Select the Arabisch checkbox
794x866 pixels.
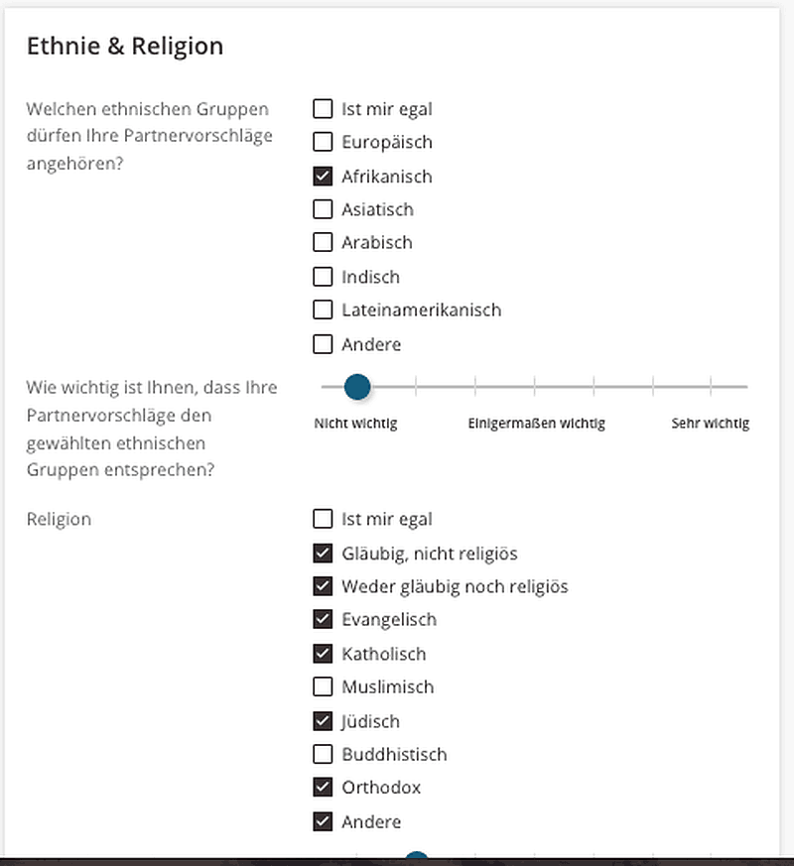tap(323, 242)
